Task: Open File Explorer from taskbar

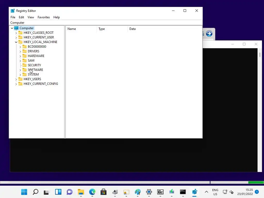Action: 81,192
